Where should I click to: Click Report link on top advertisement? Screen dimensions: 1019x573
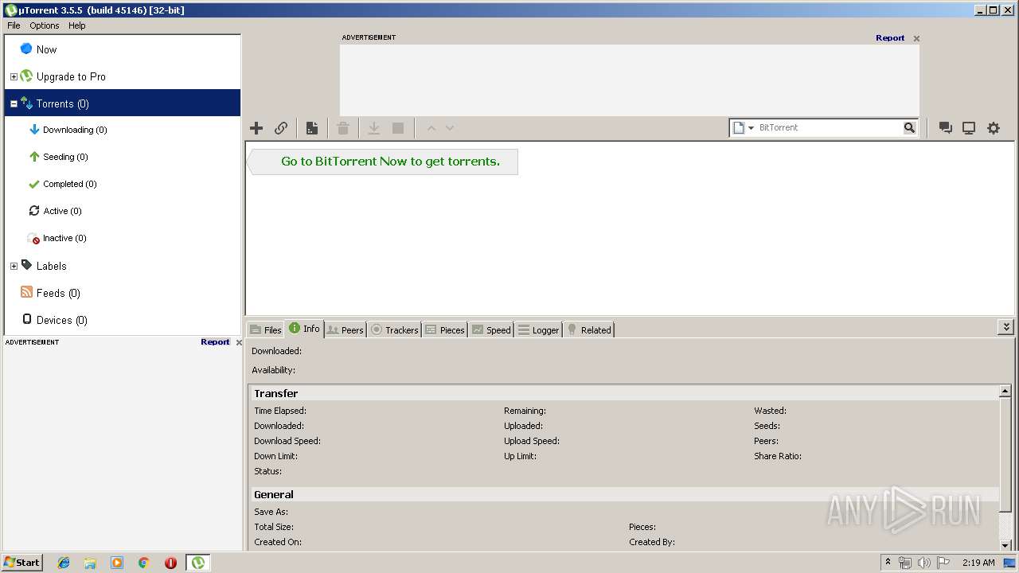pyautogui.click(x=890, y=37)
